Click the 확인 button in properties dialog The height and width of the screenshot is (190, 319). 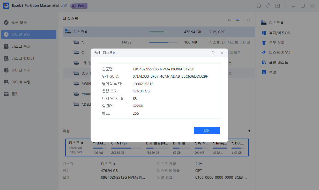207,130
